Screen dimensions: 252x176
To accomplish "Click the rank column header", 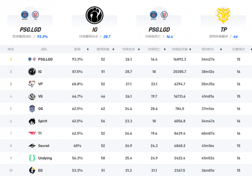I will (11, 49).
